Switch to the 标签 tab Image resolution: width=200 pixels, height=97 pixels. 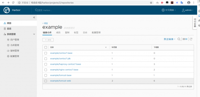coord(76,33)
